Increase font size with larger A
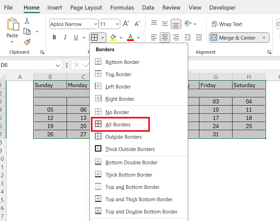 click(126, 24)
